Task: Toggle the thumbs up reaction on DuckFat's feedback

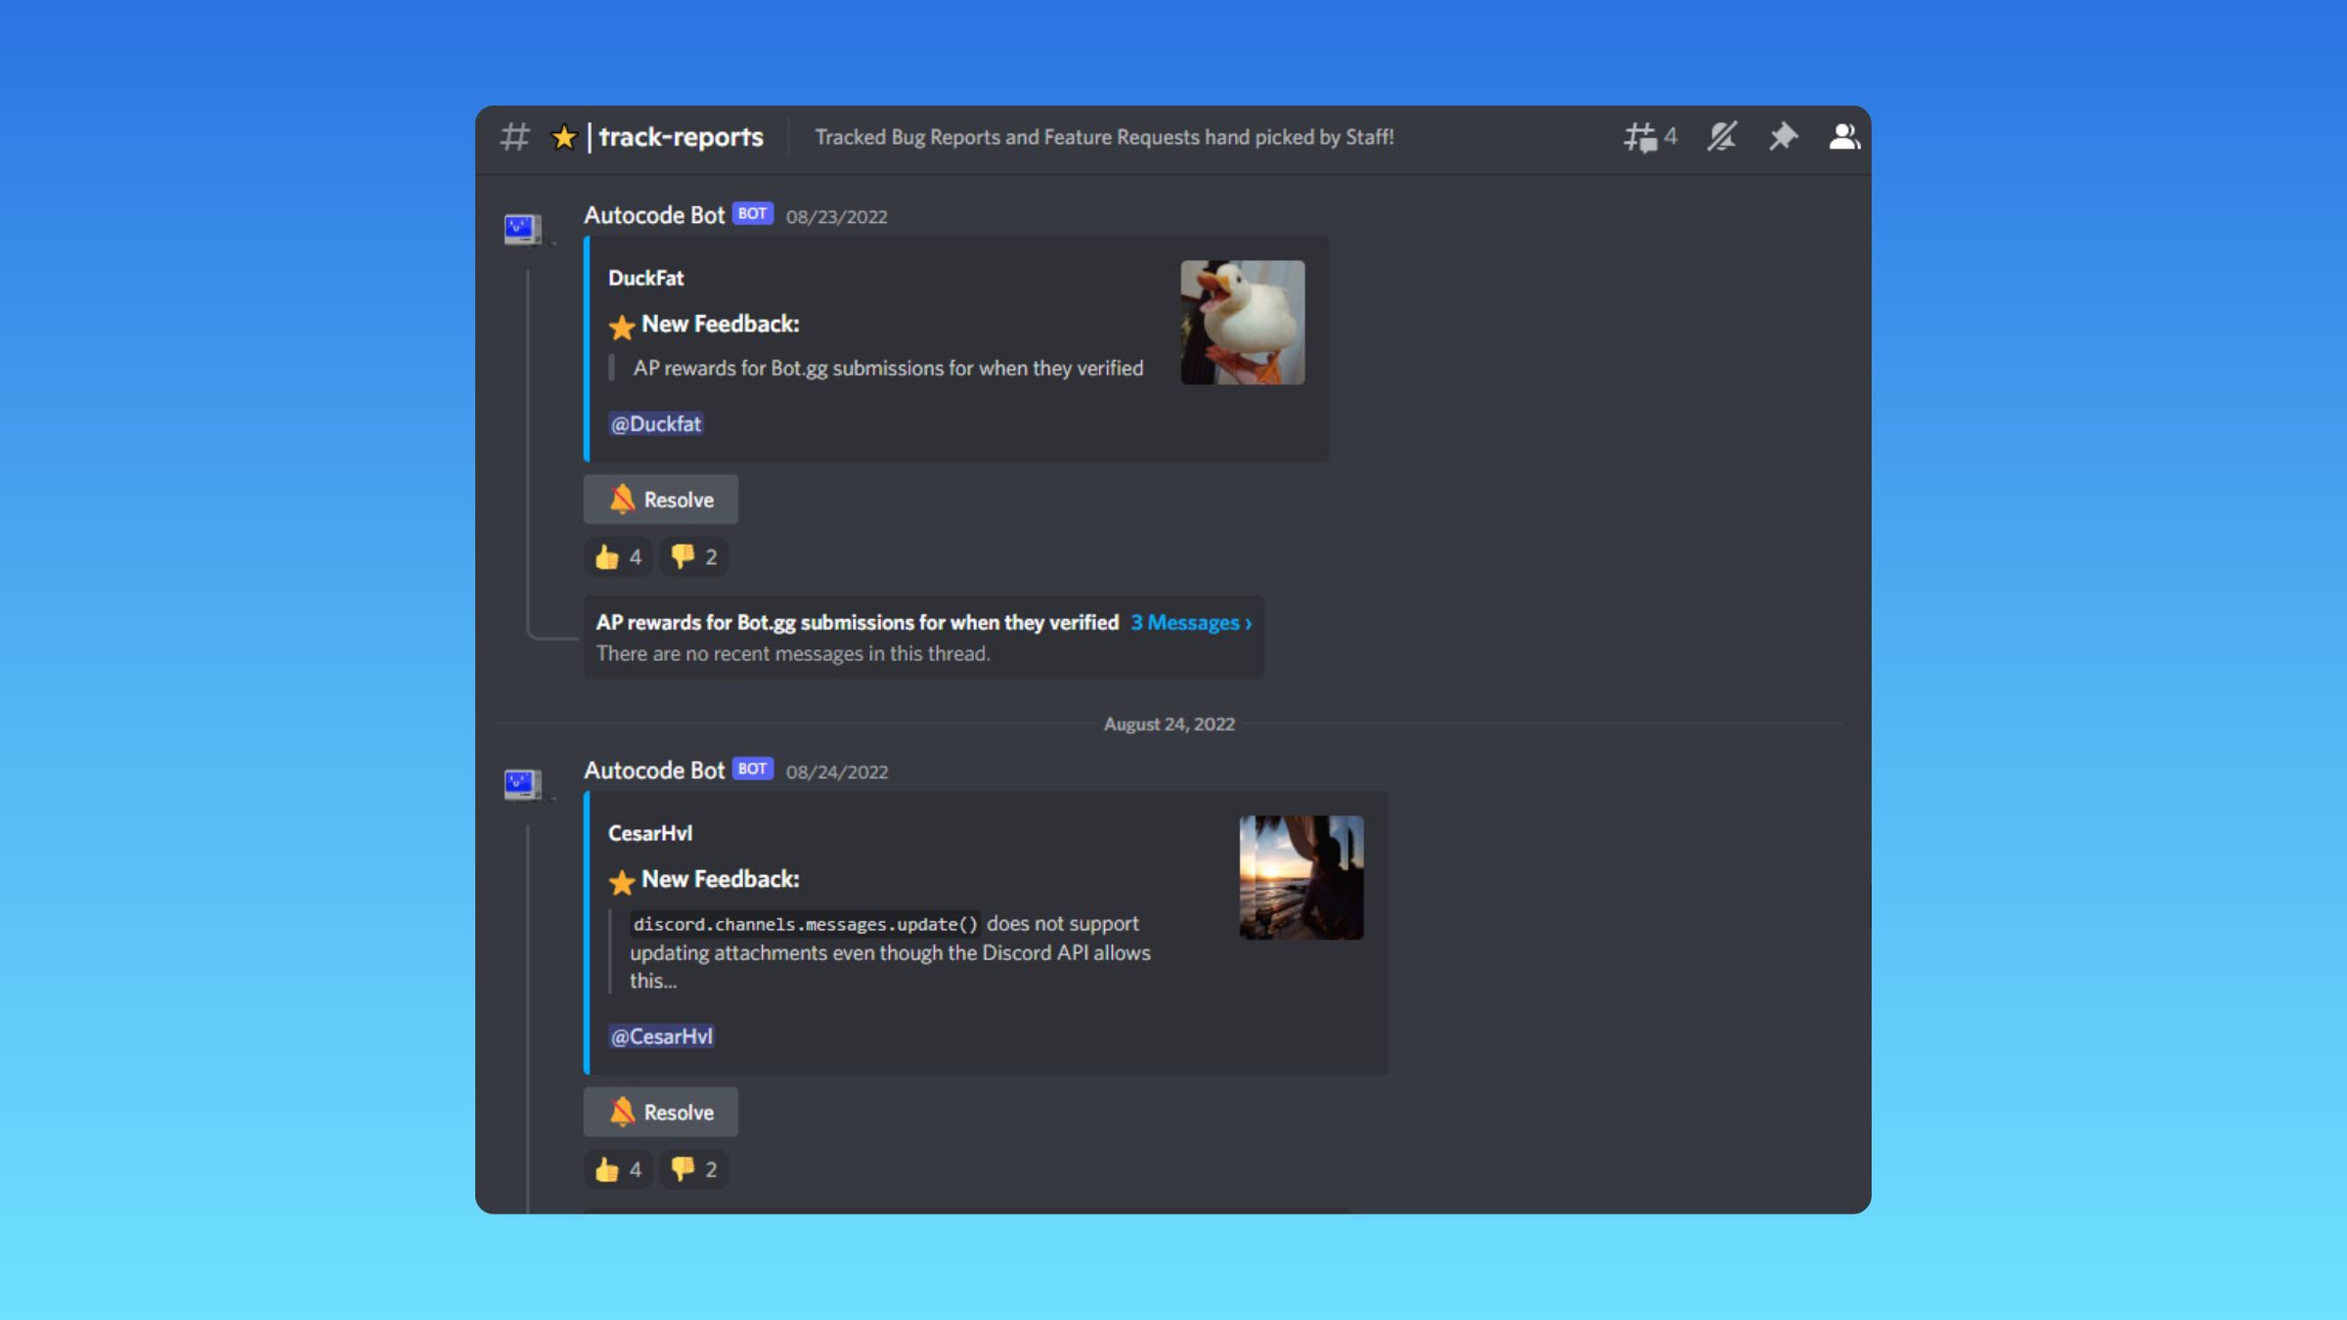Action: point(617,556)
